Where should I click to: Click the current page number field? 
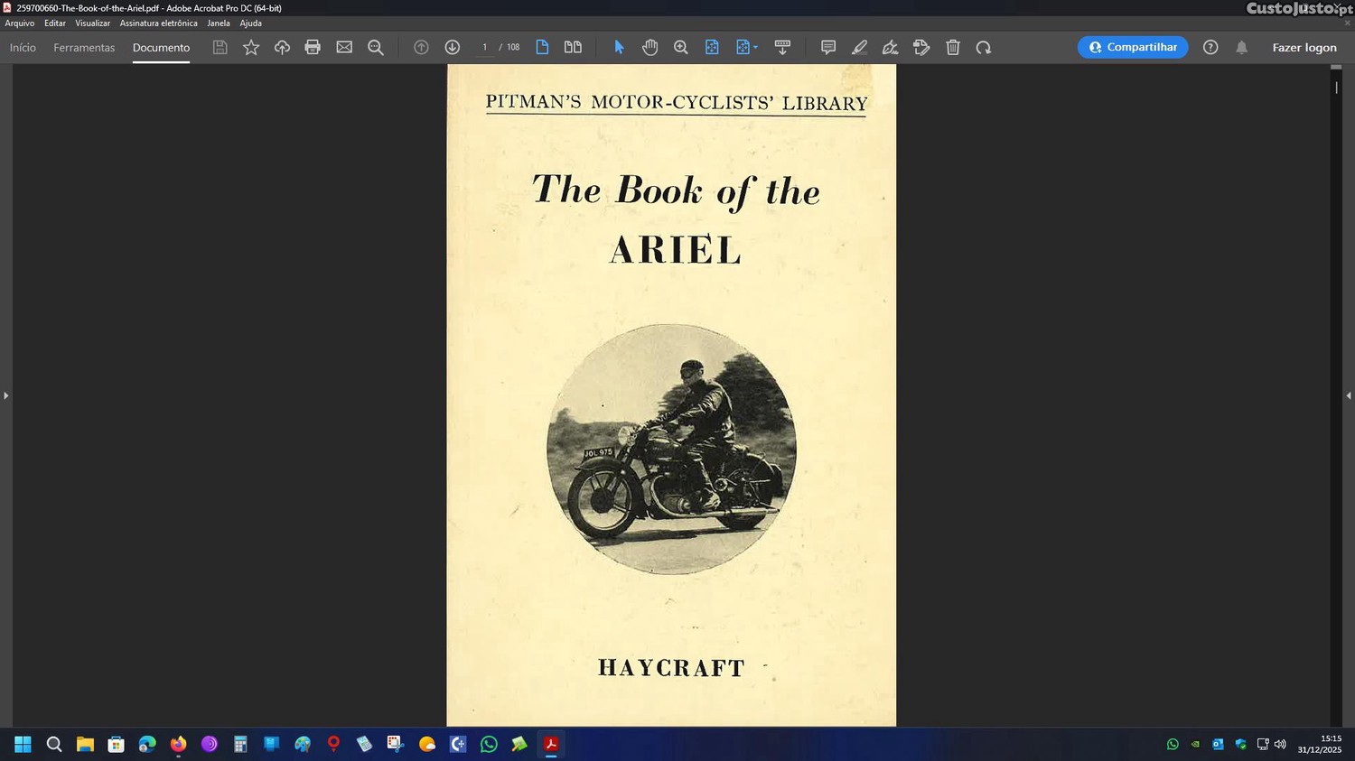click(485, 47)
